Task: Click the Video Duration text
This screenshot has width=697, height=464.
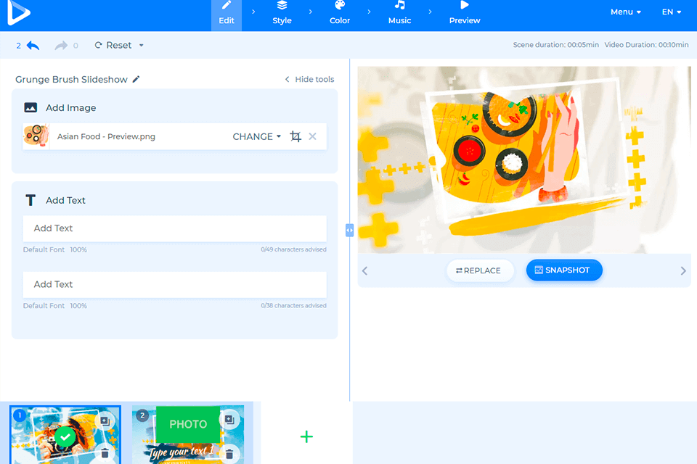Action: pyautogui.click(x=646, y=45)
